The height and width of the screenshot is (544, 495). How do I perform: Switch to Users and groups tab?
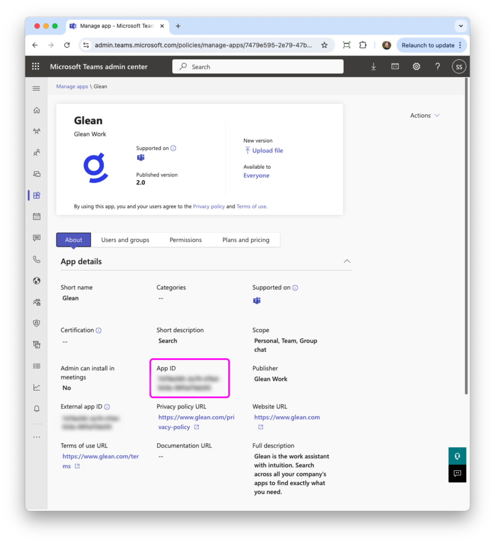point(125,240)
